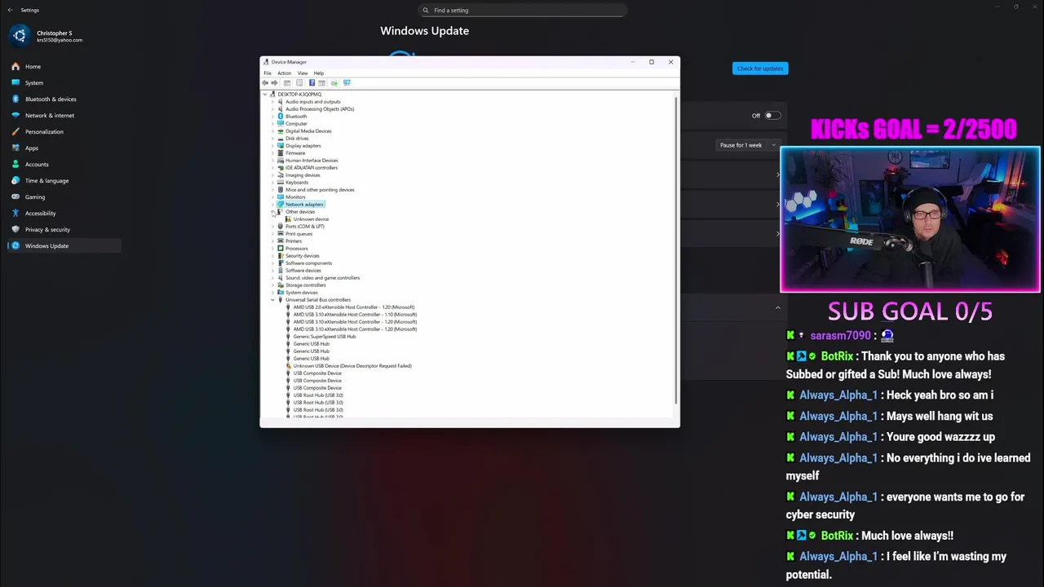
Task: Click warning icon beside Unknown USB Device
Action: (289, 366)
